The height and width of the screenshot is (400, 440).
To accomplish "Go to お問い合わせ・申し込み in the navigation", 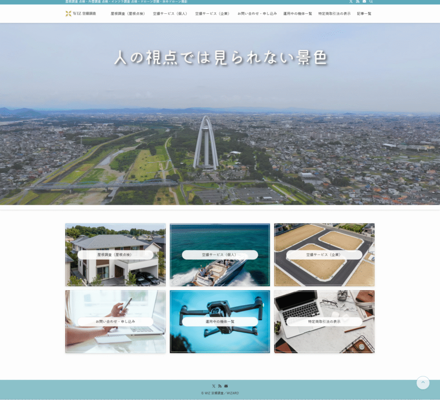I will point(257,14).
